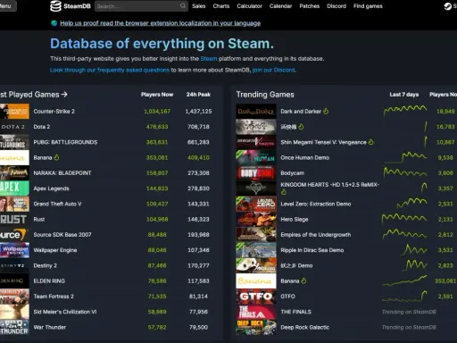The width and height of the screenshot is (457, 343).
Task: Click Trending on SteamDB text for THE FINALS
Action: point(409,312)
